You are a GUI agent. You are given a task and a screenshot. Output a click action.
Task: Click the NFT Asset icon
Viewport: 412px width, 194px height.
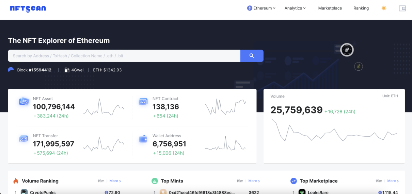pyautogui.click(x=24, y=101)
